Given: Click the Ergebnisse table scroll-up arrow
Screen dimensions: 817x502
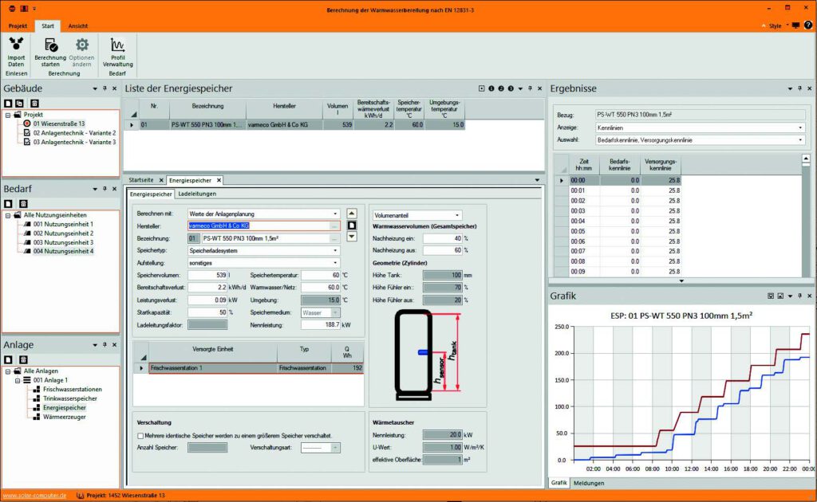Looking at the screenshot, I should (806, 159).
